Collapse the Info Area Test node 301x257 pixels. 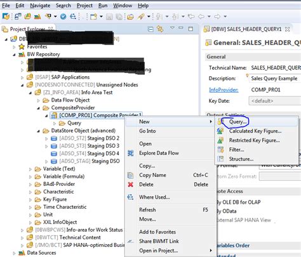30,93
